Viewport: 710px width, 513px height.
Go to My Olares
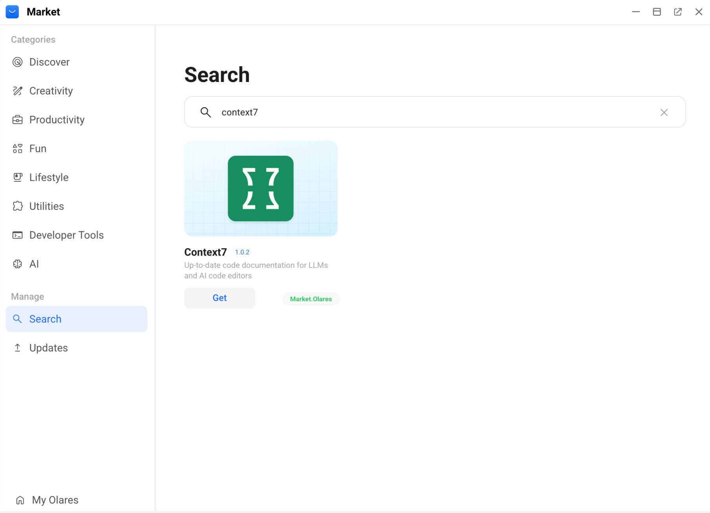click(x=55, y=500)
